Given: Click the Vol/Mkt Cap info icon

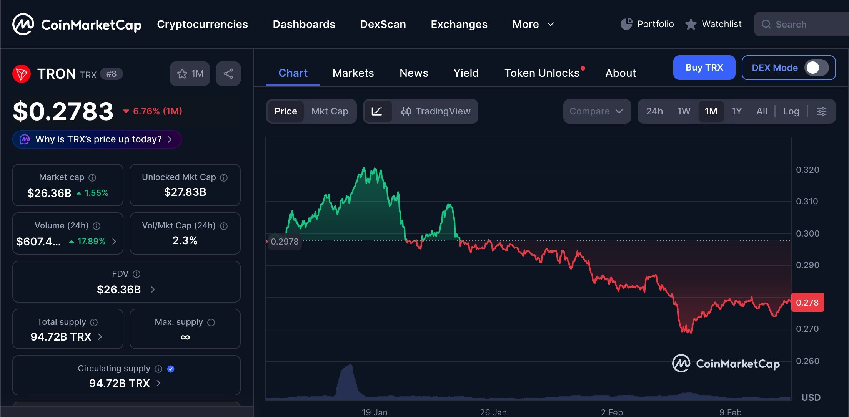Looking at the screenshot, I should 224,226.
